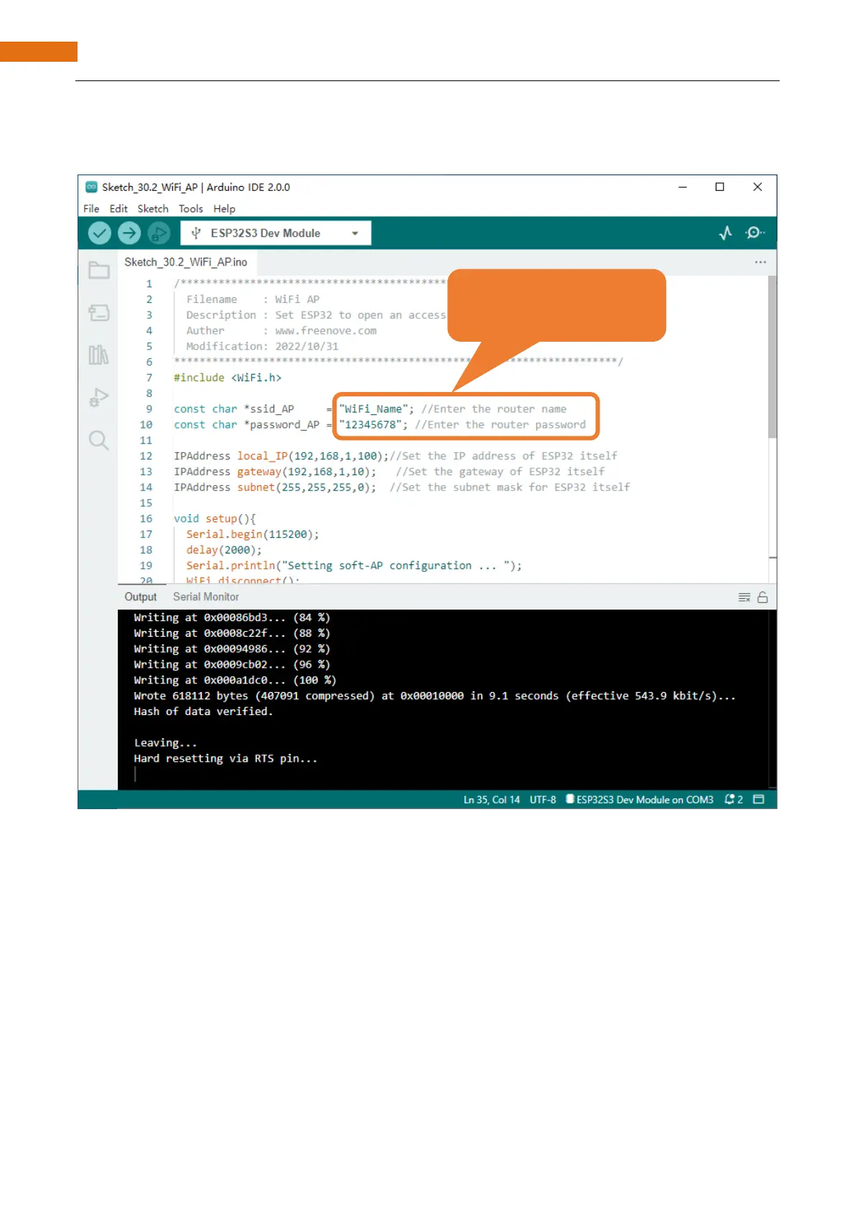
Task: Click the Ln 35, Col 14 status entry
Action: (x=492, y=799)
